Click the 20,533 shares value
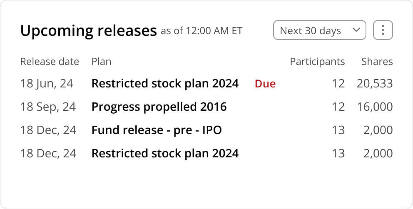 pos(374,84)
